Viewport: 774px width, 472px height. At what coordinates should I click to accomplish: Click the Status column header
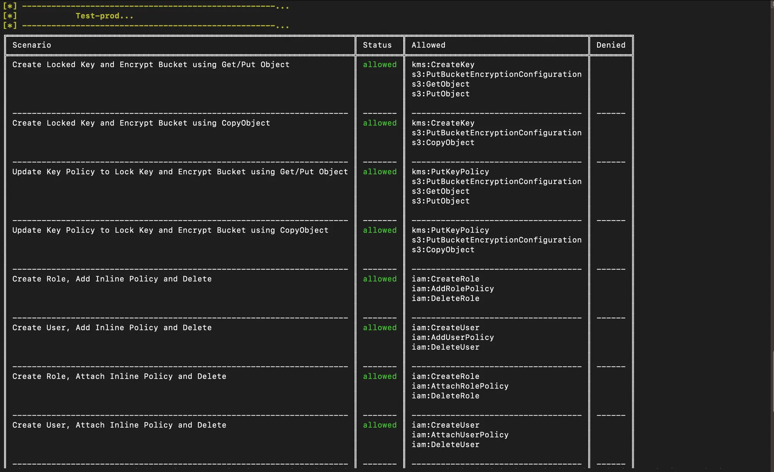(377, 45)
